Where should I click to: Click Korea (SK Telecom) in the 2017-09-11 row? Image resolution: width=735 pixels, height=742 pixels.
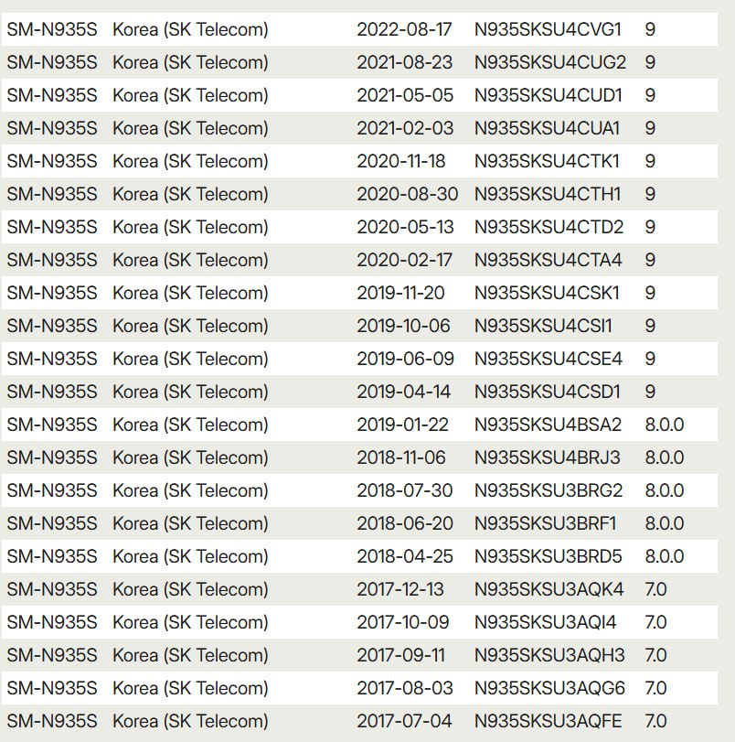tap(190, 655)
